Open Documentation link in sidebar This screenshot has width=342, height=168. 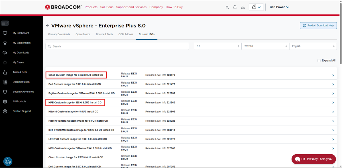pos(21,82)
